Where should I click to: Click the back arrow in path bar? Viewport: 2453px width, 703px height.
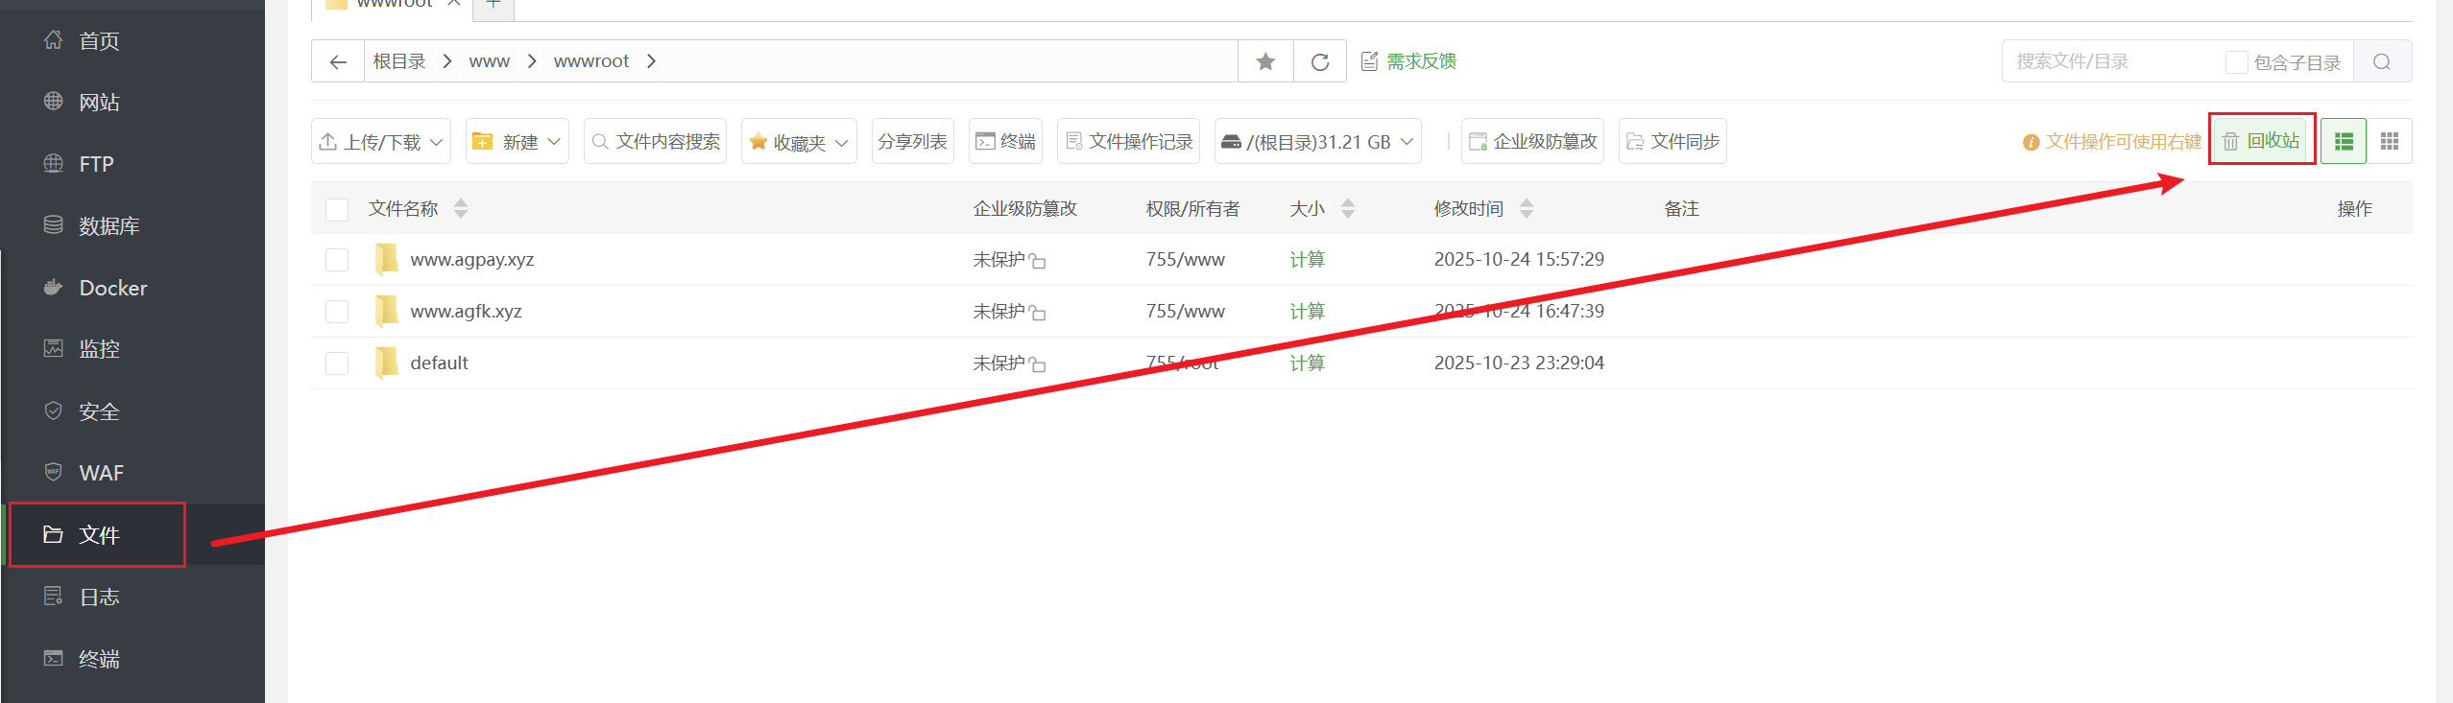point(338,62)
